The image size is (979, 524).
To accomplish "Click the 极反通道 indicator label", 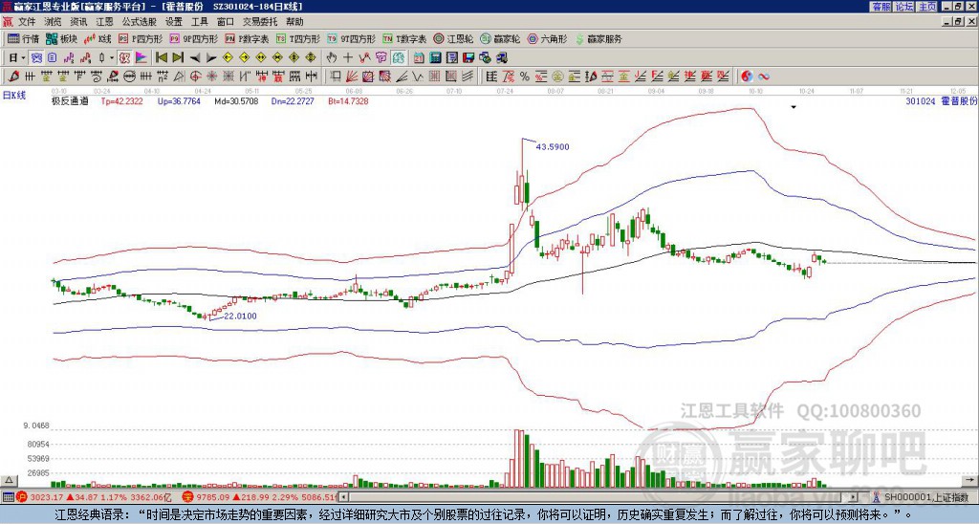I will click(70, 100).
